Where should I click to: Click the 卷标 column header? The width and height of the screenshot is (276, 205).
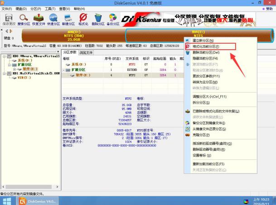(66, 59)
